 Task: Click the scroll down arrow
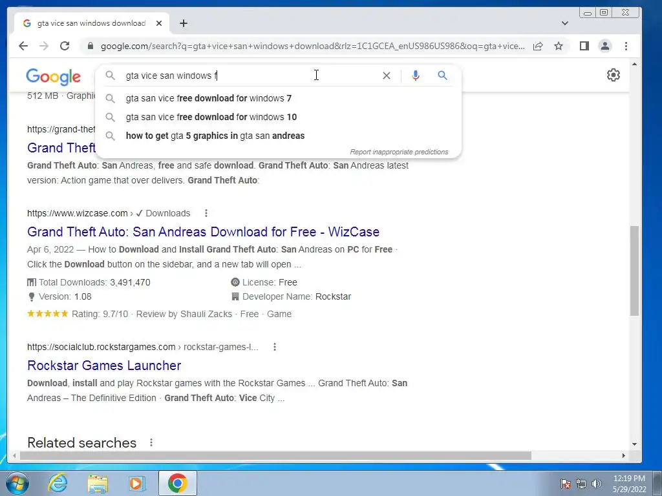(634, 444)
